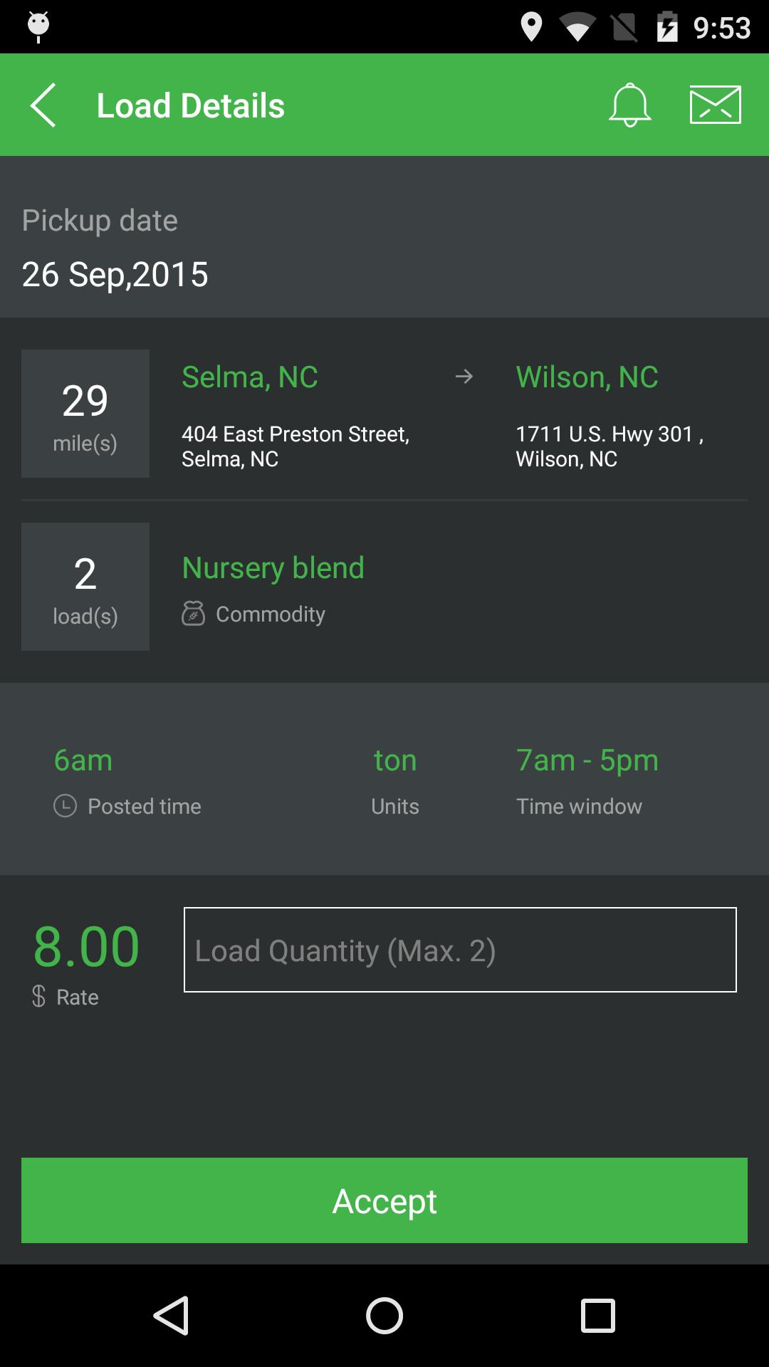This screenshot has height=1367, width=769.
Task: Tap the 26 Sep,2015 pickup date
Action: pyautogui.click(x=115, y=274)
